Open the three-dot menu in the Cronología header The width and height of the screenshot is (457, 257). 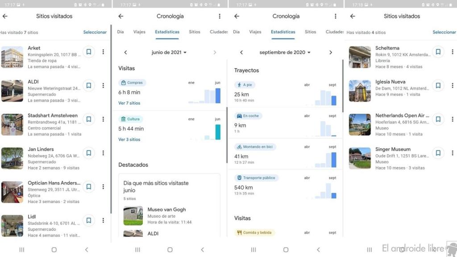[x=219, y=16]
